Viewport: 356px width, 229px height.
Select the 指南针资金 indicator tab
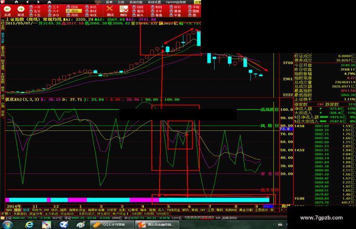[x=77, y=210]
